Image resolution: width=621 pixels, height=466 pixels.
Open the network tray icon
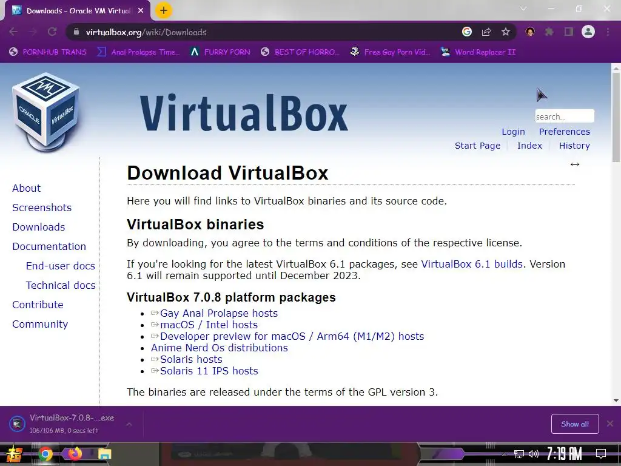pyautogui.click(x=519, y=454)
